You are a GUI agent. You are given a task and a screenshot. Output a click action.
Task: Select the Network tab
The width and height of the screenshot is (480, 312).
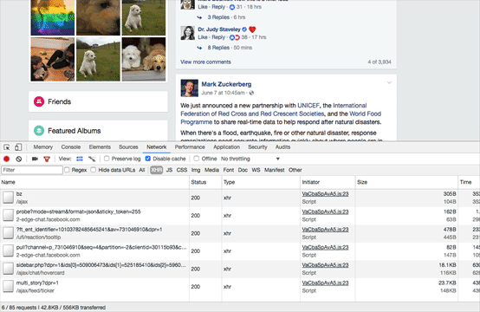(157, 147)
